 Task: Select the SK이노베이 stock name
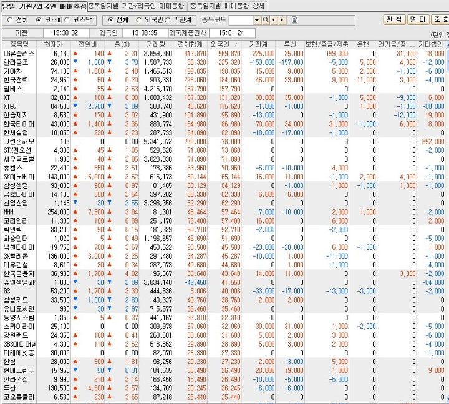19,177
